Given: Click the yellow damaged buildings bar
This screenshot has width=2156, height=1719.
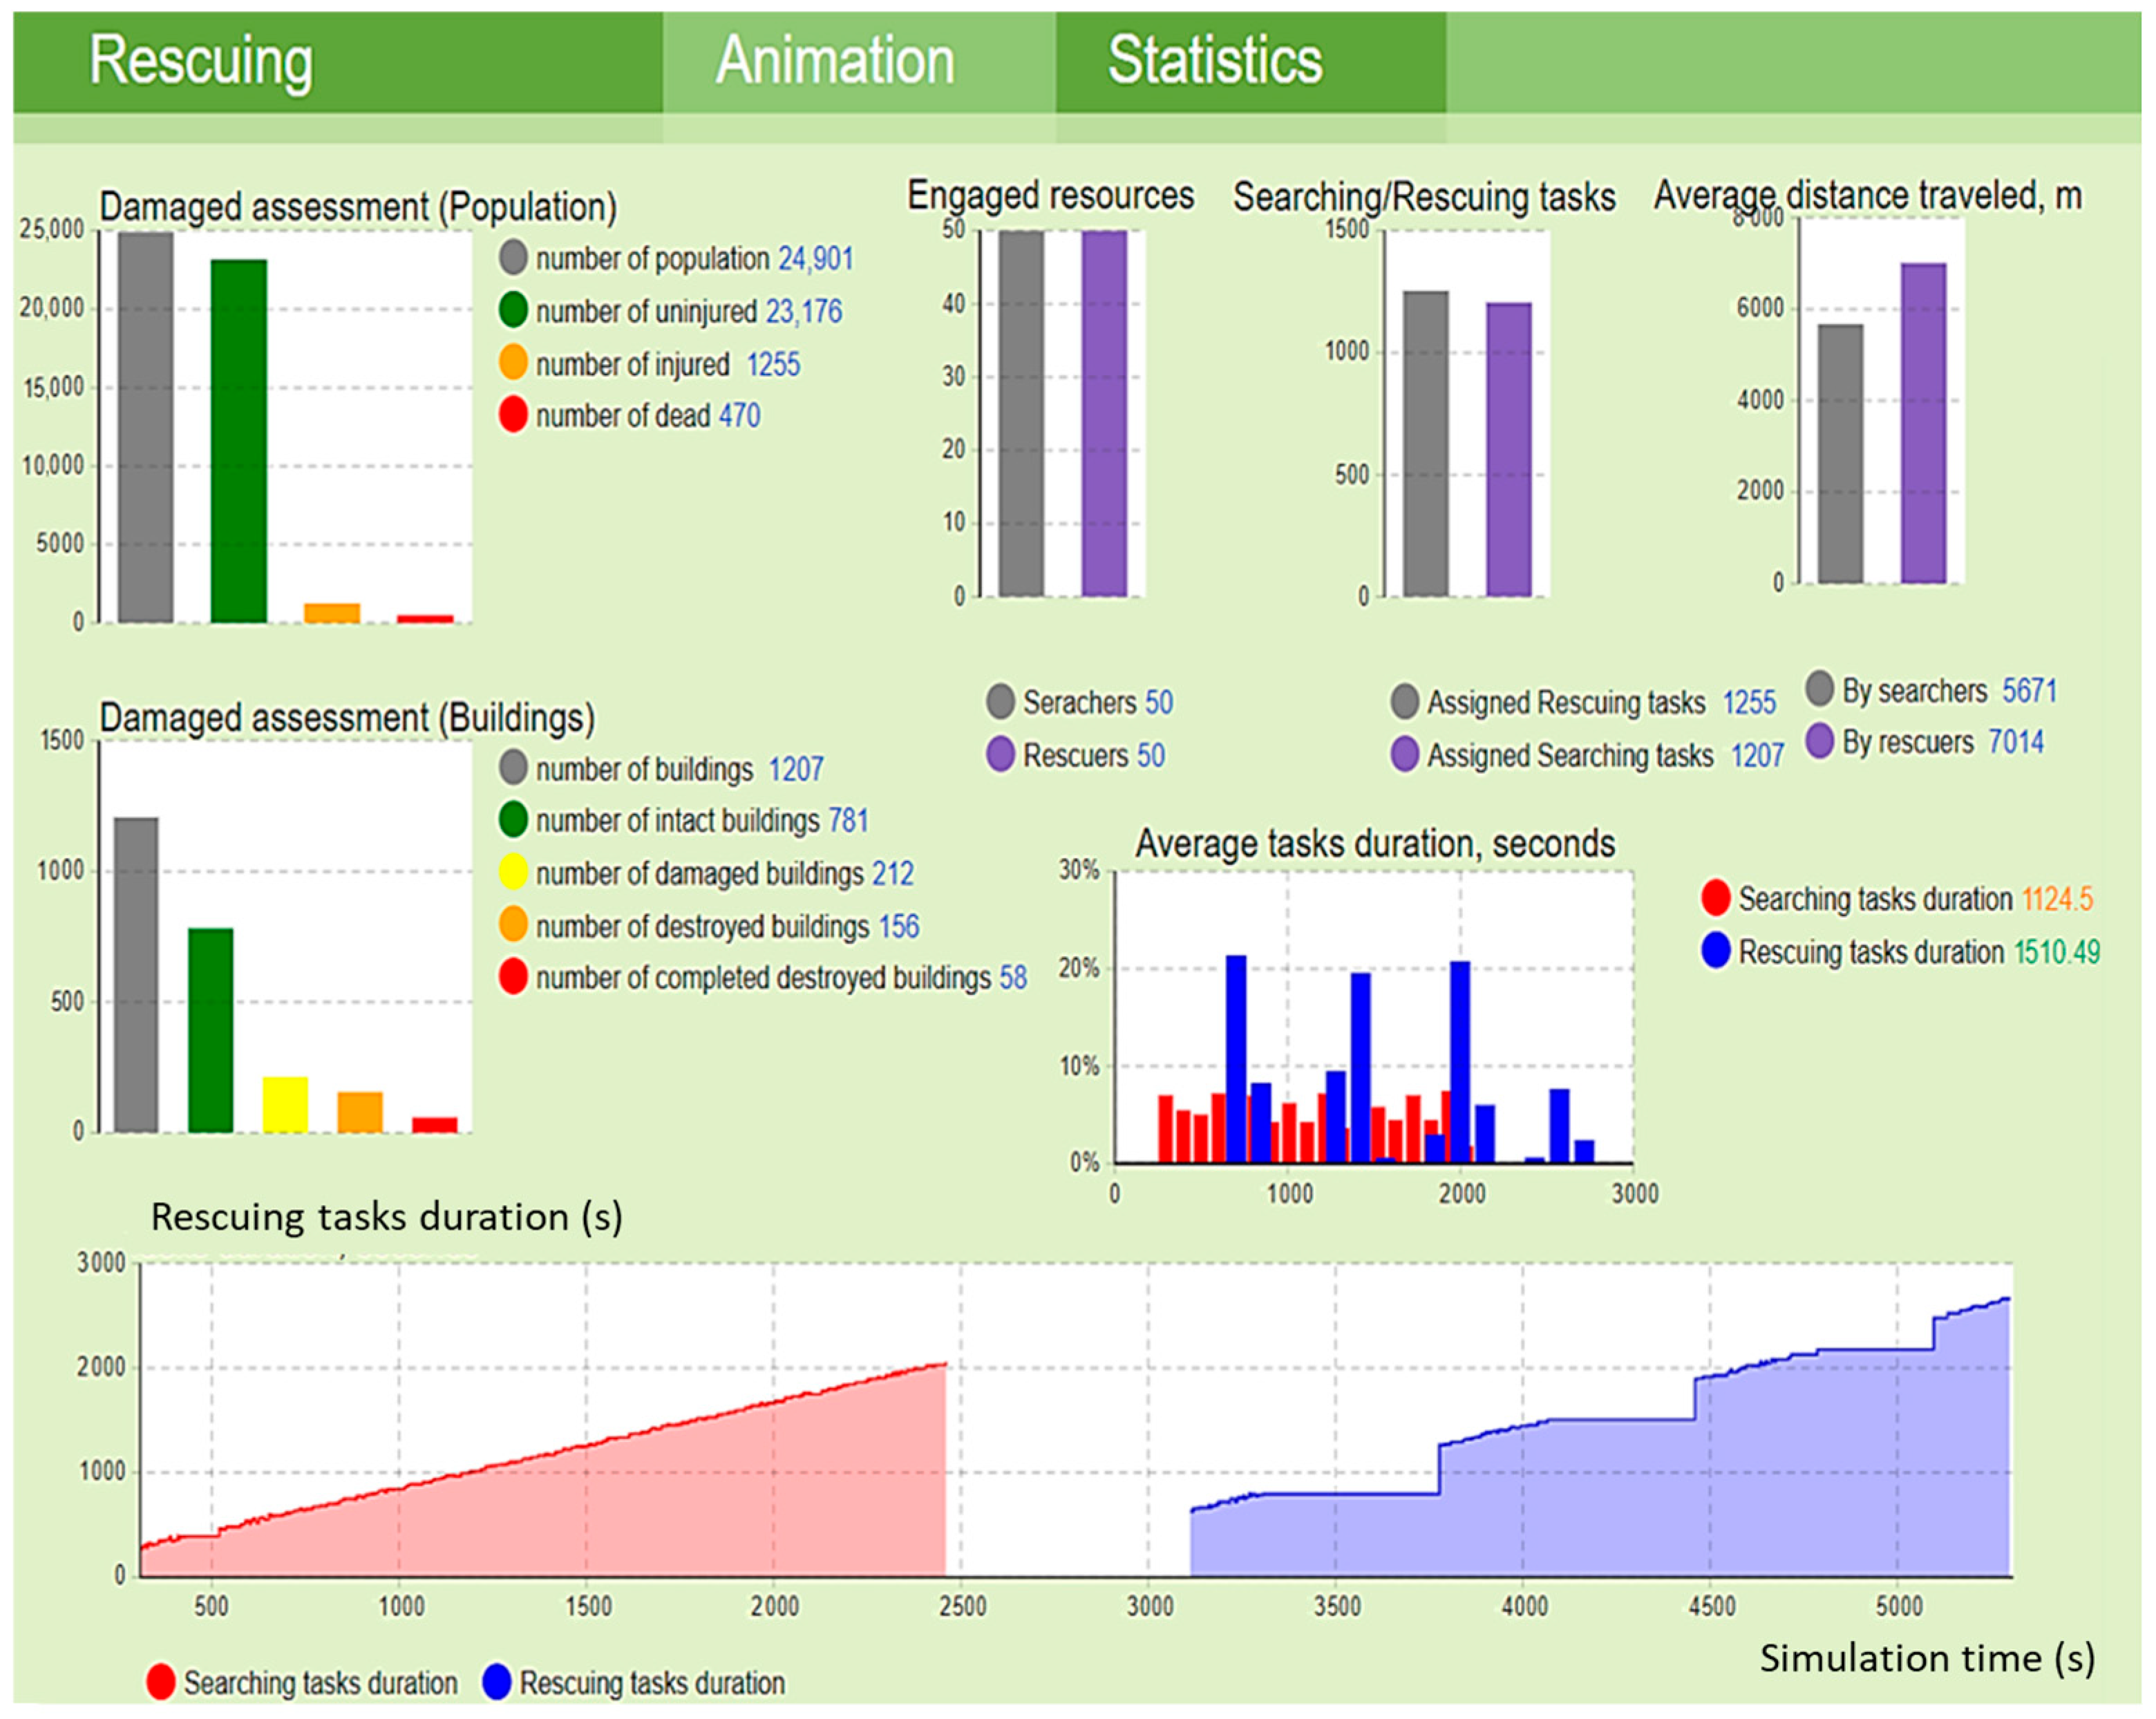Looking at the screenshot, I should (285, 1105).
